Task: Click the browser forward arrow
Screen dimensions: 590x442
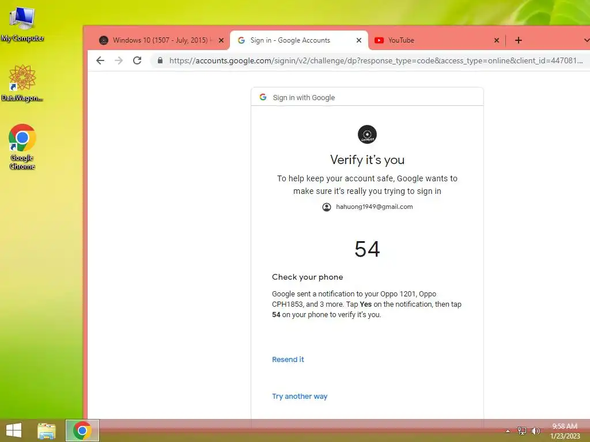Action: pyautogui.click(x=119, y=60)
